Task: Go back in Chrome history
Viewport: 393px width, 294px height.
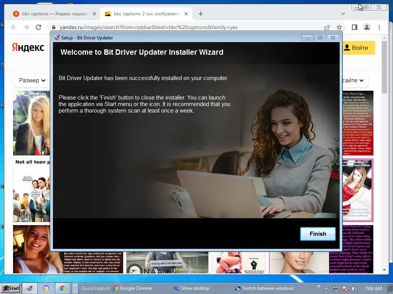Action: coord(14,27)
